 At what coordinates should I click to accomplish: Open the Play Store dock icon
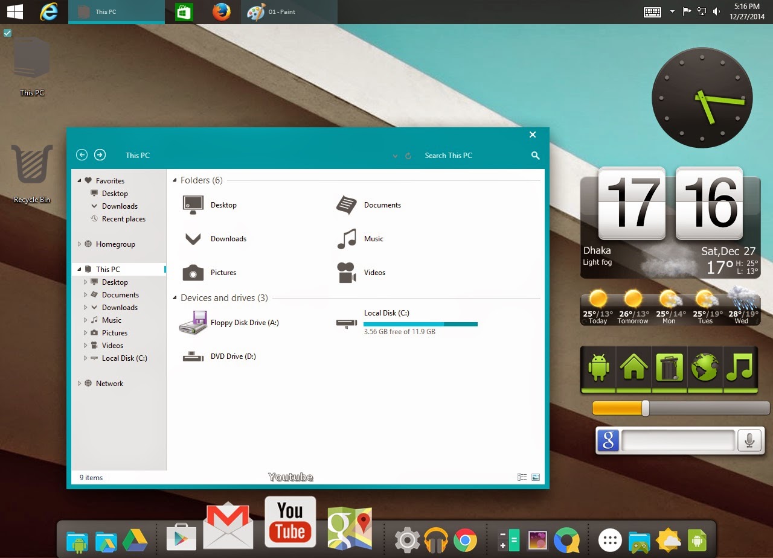tap(181, 536)
